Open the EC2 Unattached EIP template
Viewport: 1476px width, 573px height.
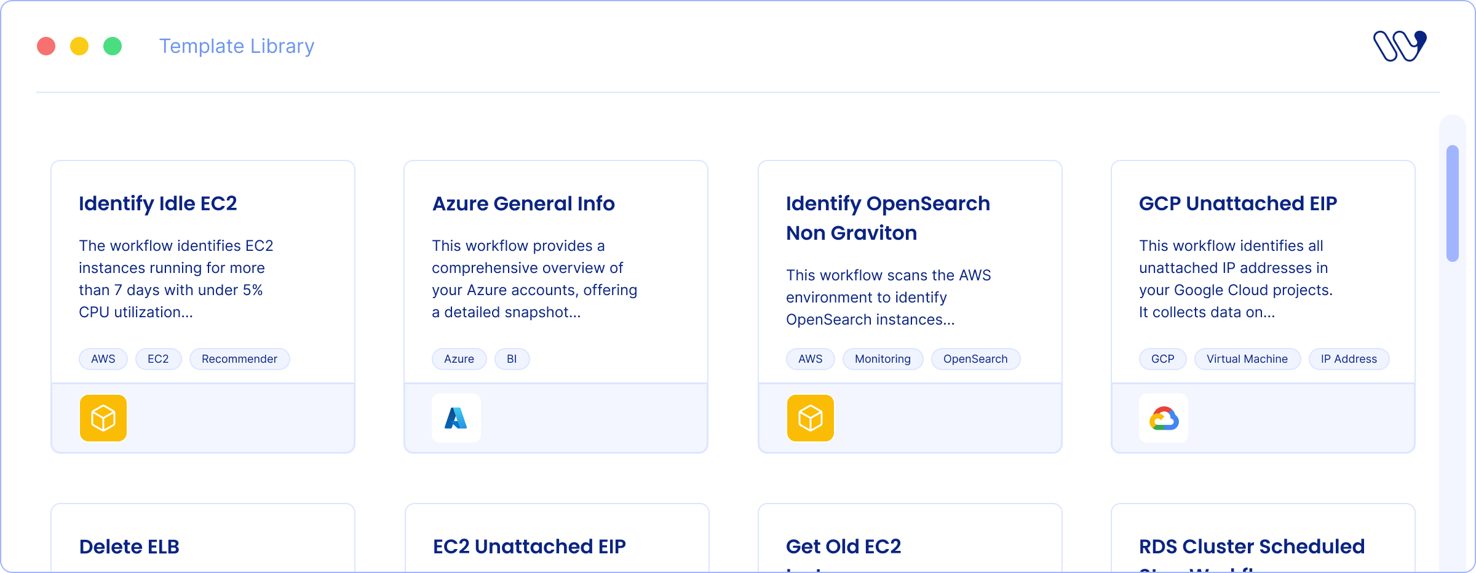click(x=530, y=547)
